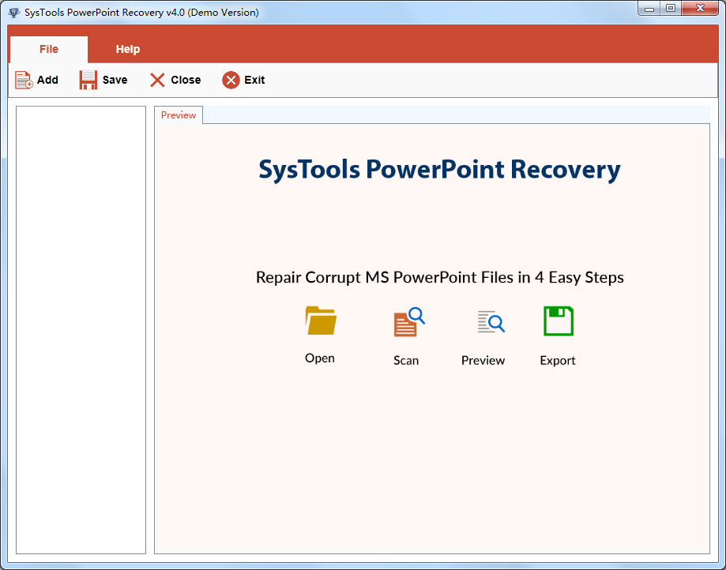726x570 pixels.
Task: Trigger Exit from the toolbar text
Action: [x=254, y=80]
